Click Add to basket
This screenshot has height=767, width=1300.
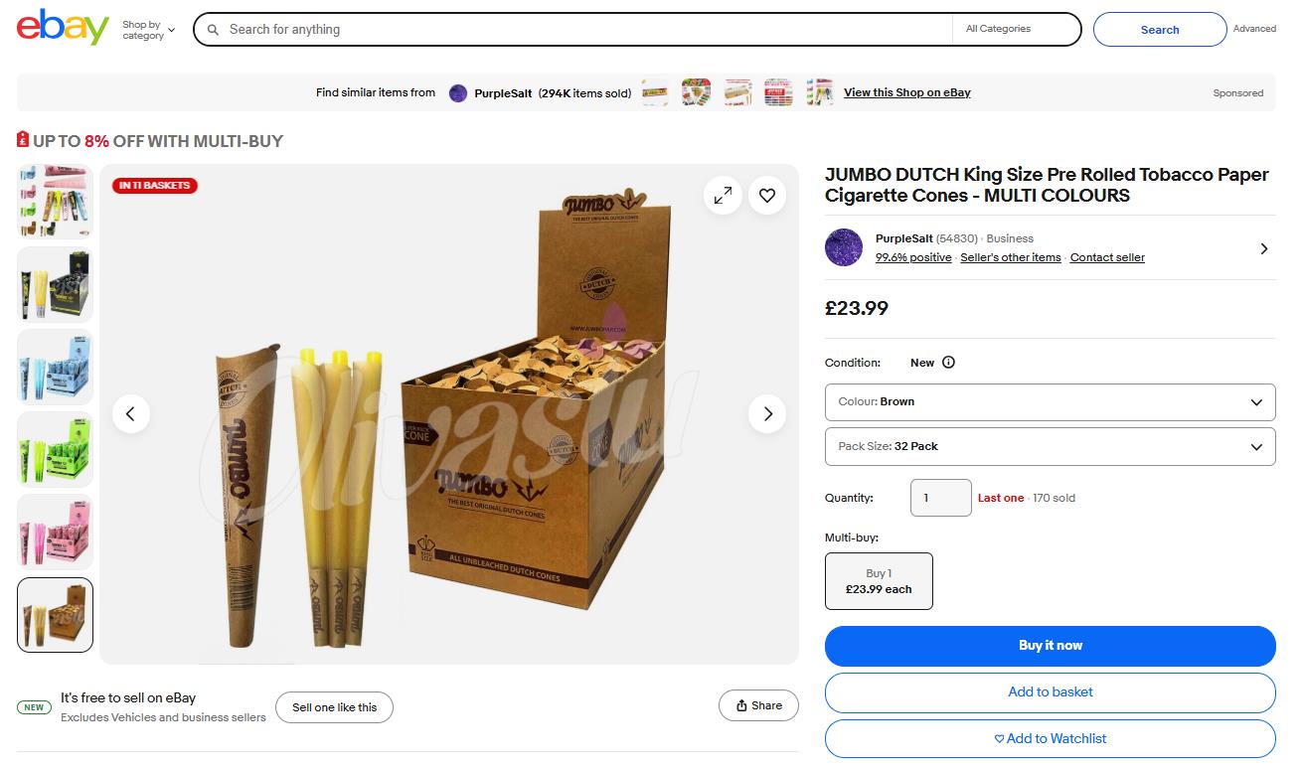[1050, 692]
